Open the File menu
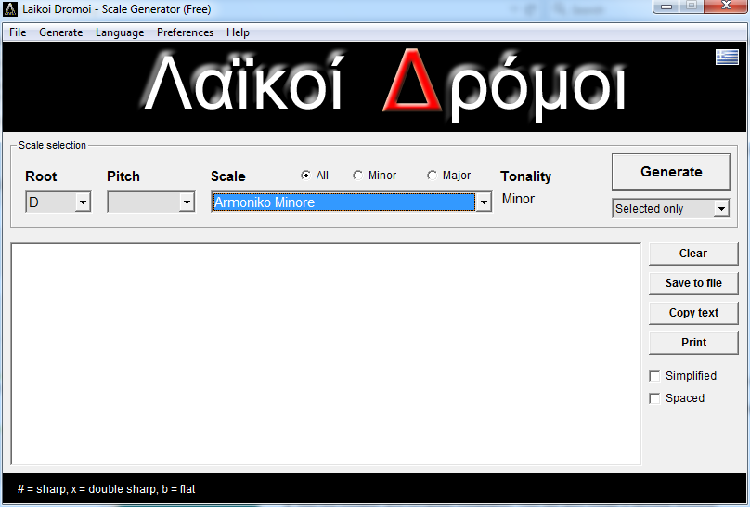Screen dimensions: 750x507 pyautogui.click(x=18, y=32)
